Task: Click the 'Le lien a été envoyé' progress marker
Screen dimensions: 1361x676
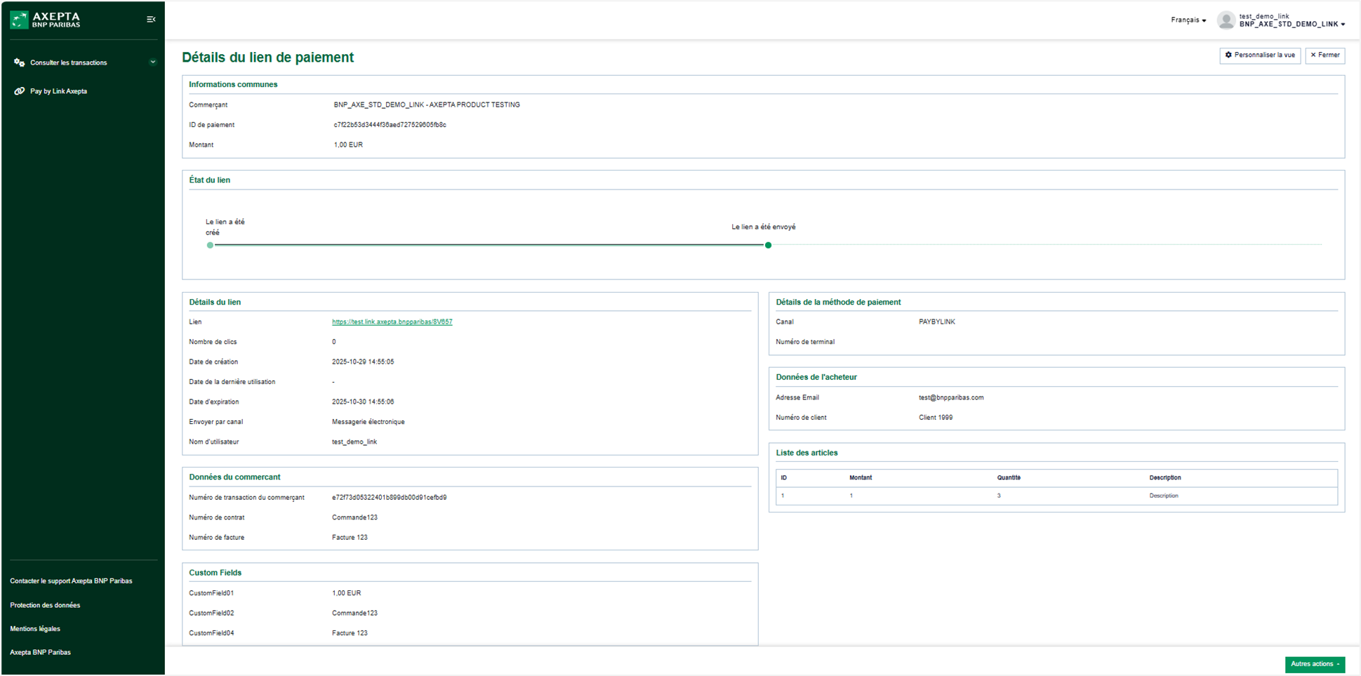Action: [x=768, y=245]
